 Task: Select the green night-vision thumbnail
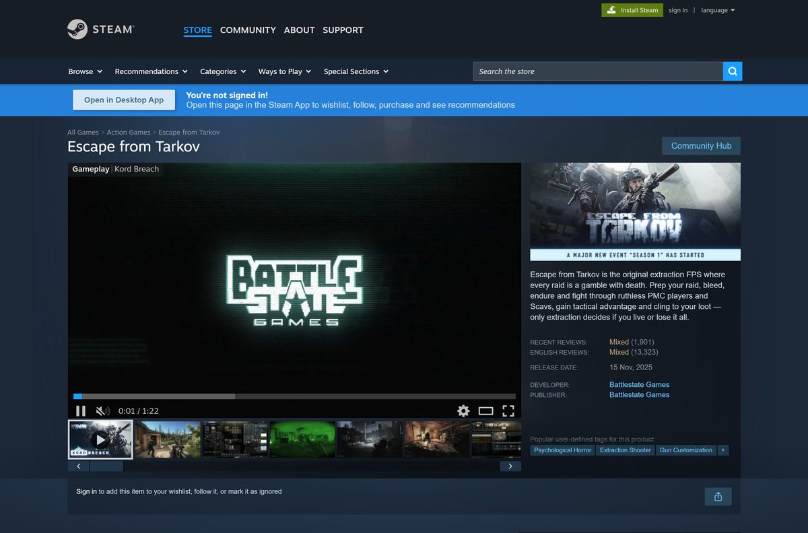click(302, 439)
